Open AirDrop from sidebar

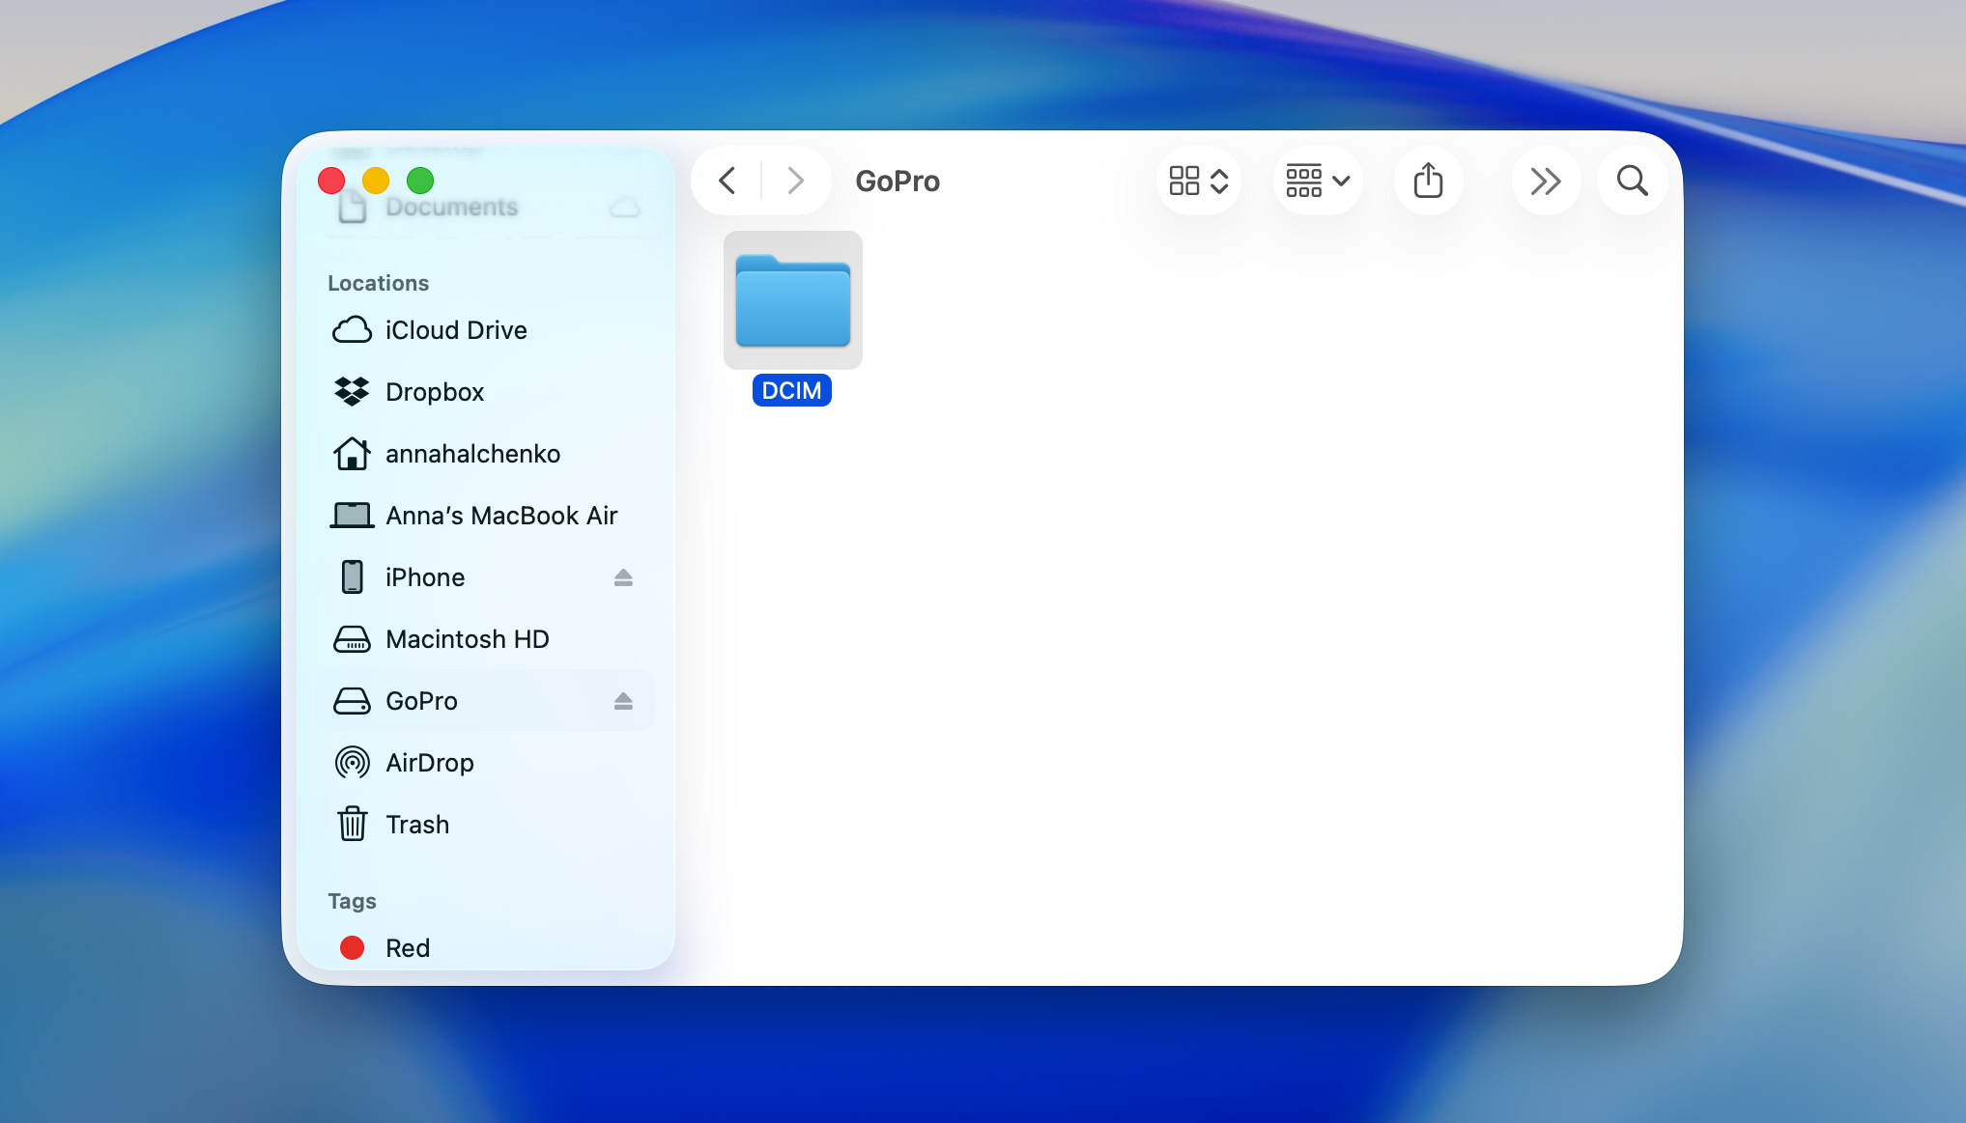pos(429,763)
